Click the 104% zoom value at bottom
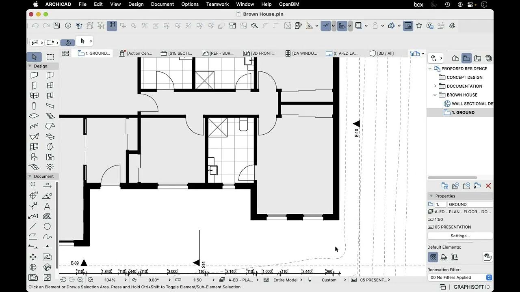520x292 pixels. click(x=110, y=280)
